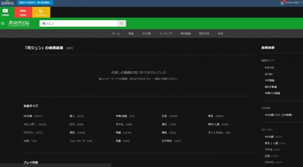Click the D2Pass 共通サイト text at top right
Screen dimensions: 303x167
pyautogui.click(x=294, y=3)
